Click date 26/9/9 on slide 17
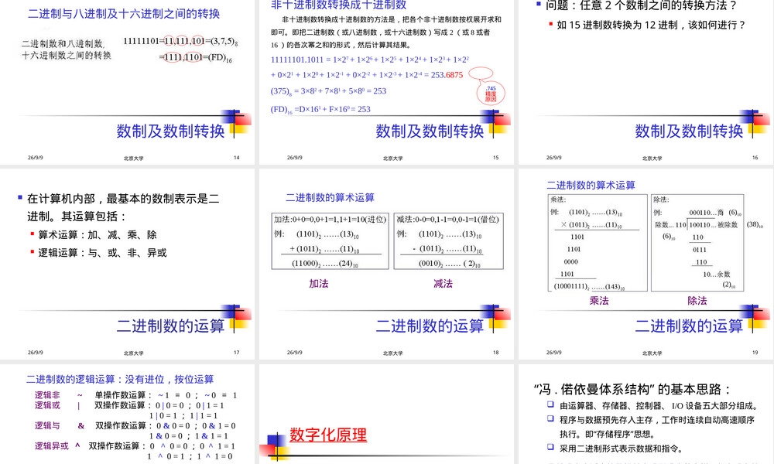The height and width of the screenshot is (464, 774). tap(35, 353)
